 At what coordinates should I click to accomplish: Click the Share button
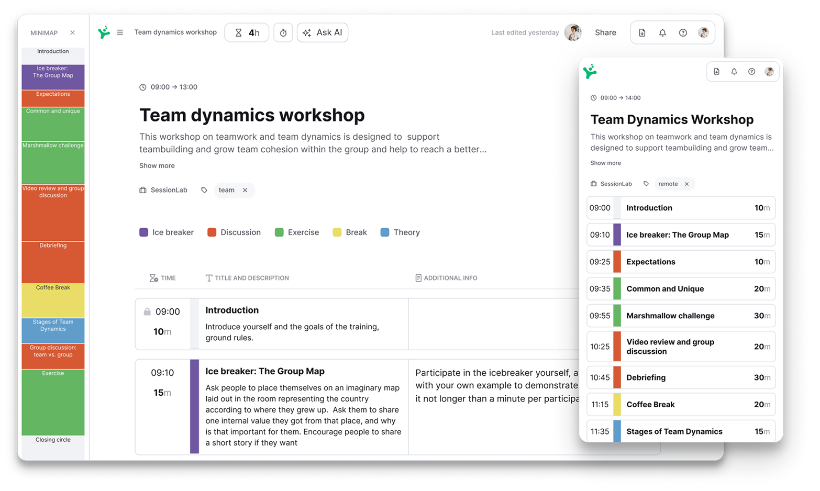click(605, 32)
